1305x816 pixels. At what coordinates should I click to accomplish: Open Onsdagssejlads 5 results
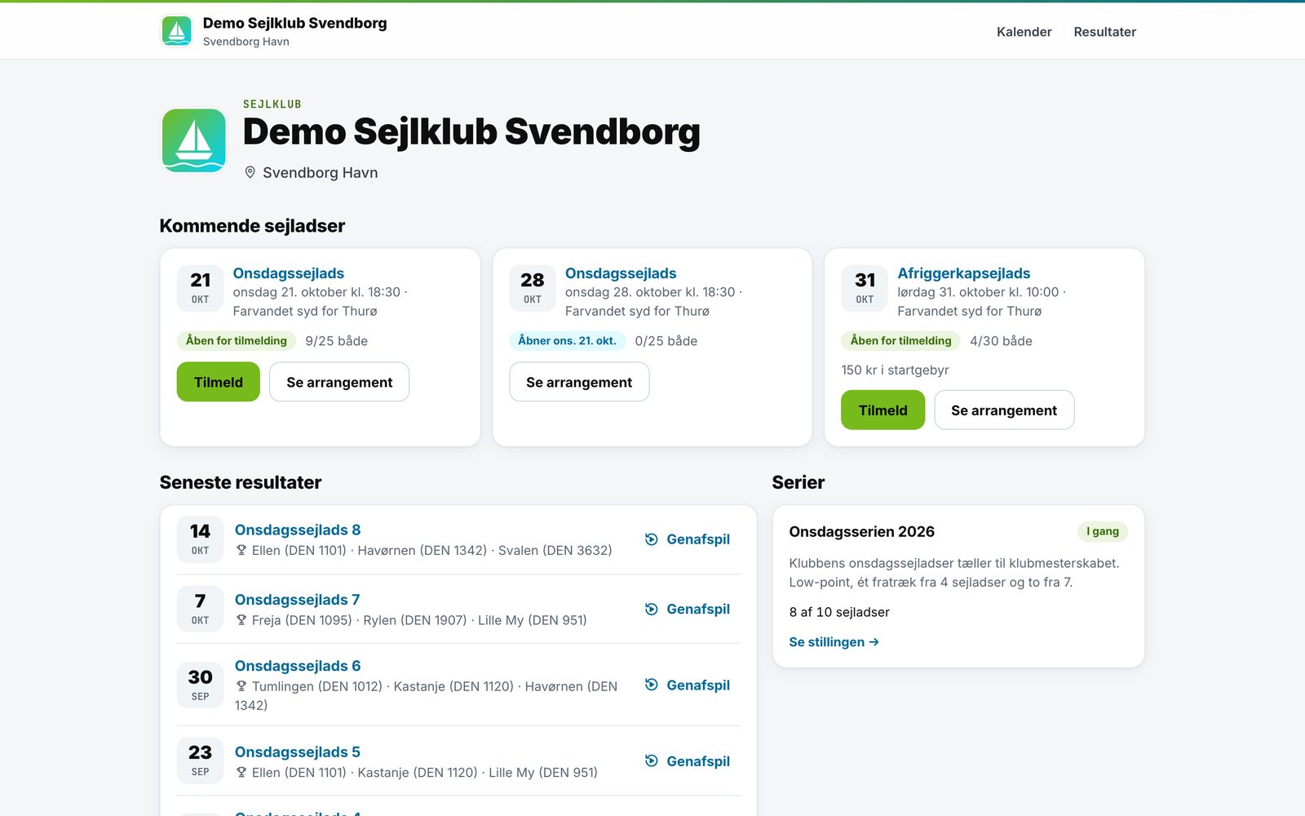pyautogui.click(x=297, y=752)
